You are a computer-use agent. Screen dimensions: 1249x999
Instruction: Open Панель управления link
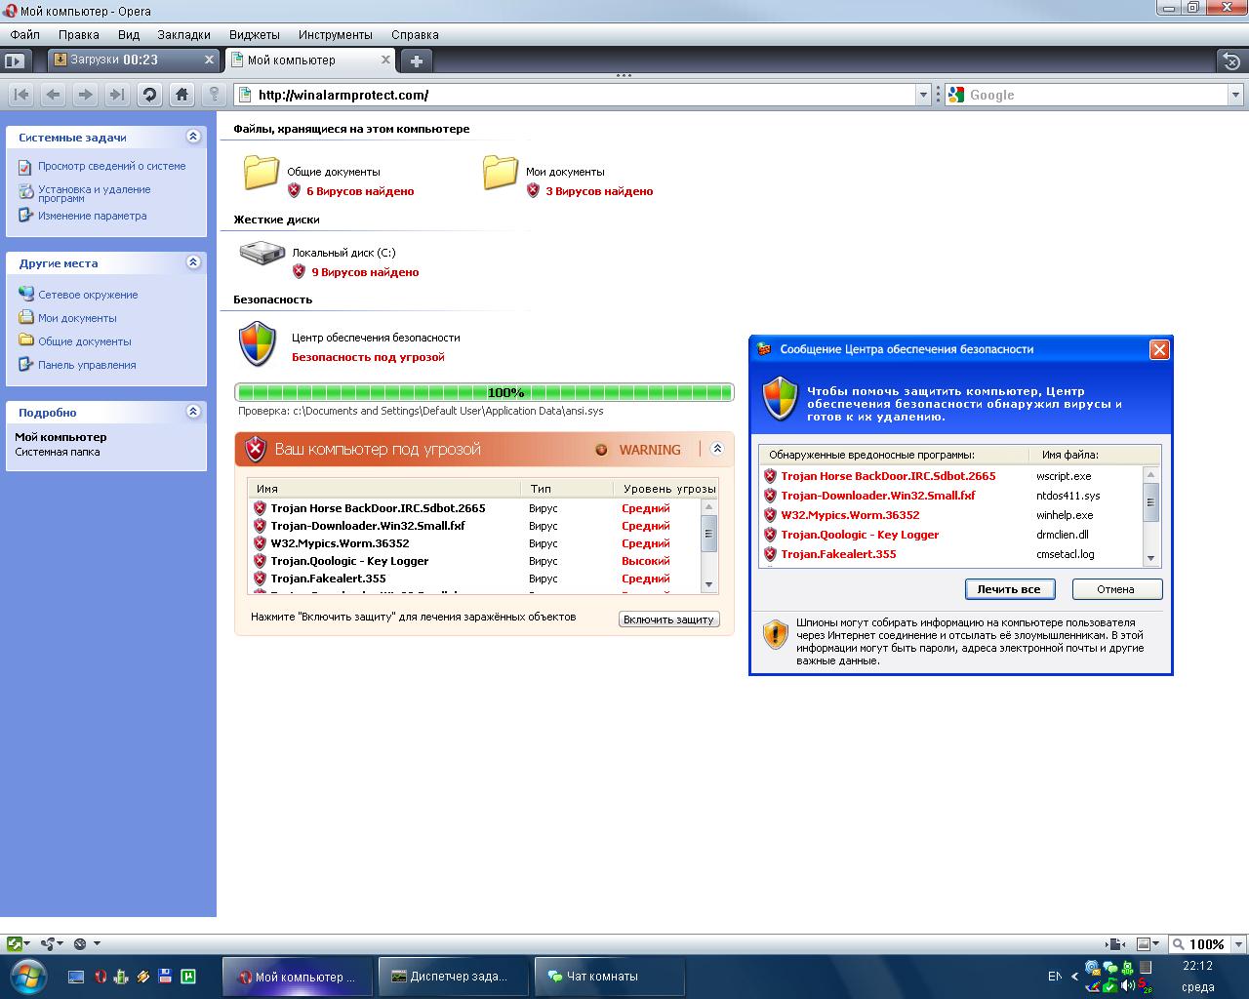point(87,365)
